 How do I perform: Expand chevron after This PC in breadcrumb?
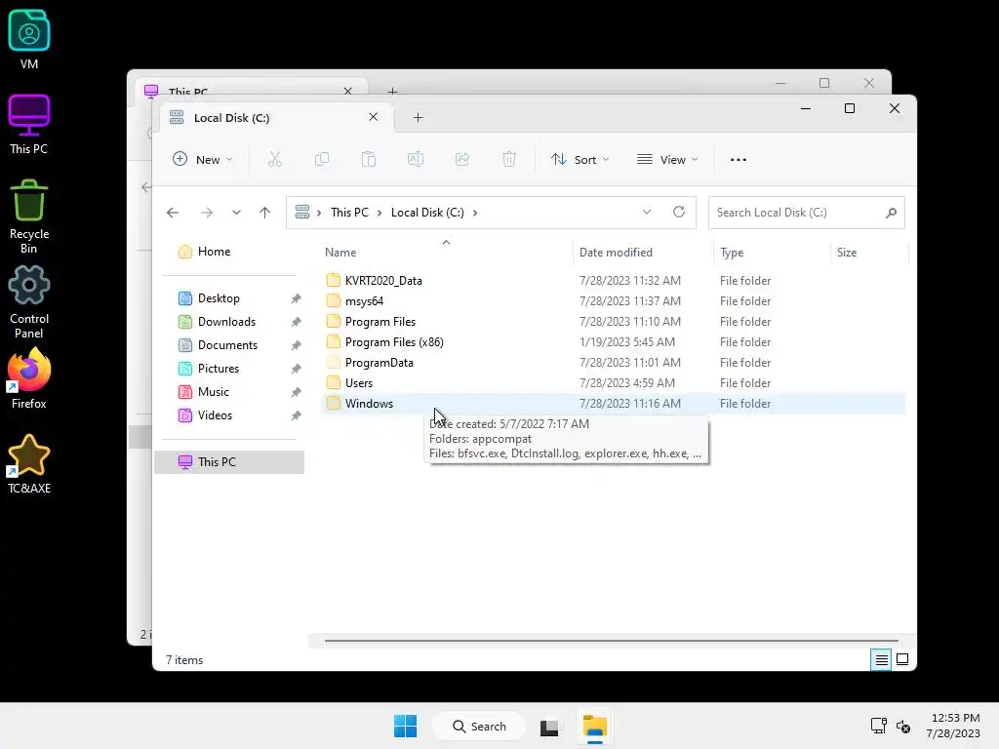pos(380,213)
